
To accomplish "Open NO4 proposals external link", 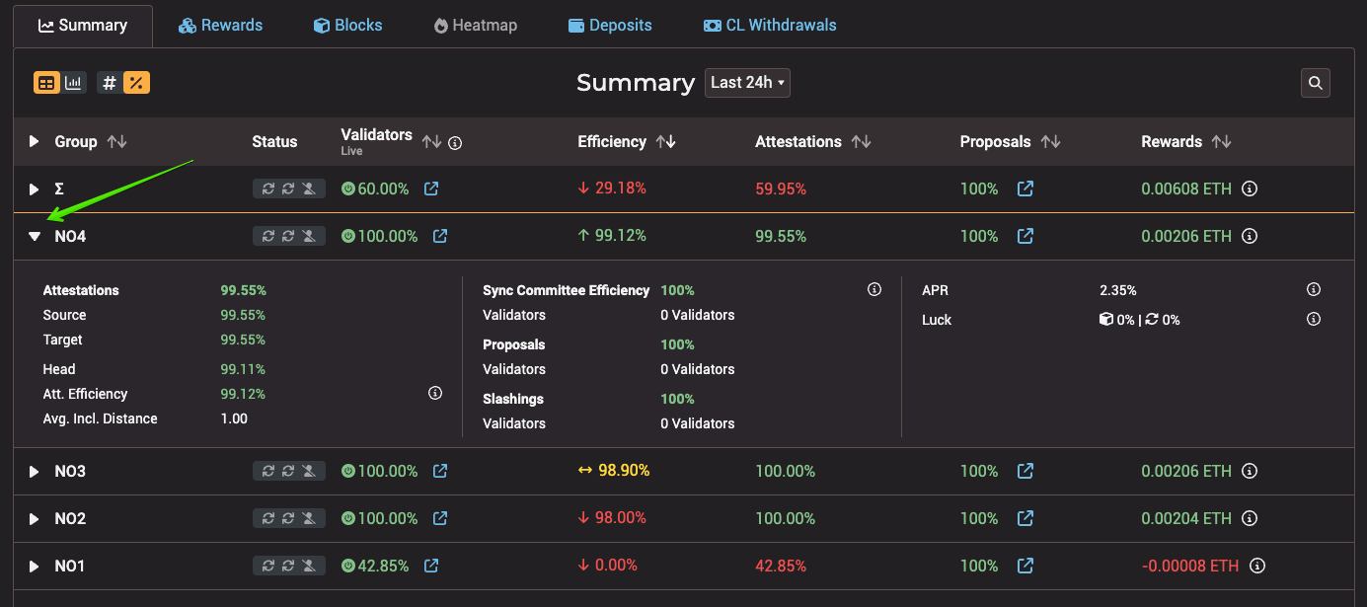I will point(1025,236).
